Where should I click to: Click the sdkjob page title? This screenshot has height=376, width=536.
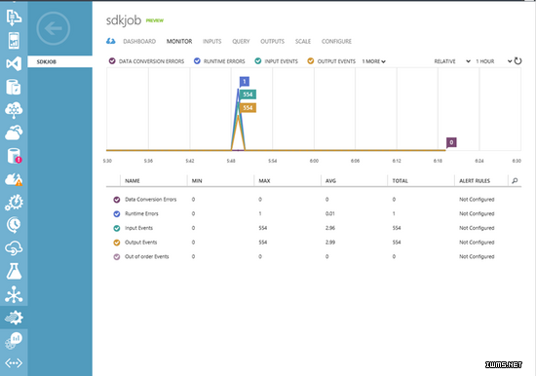124,20
